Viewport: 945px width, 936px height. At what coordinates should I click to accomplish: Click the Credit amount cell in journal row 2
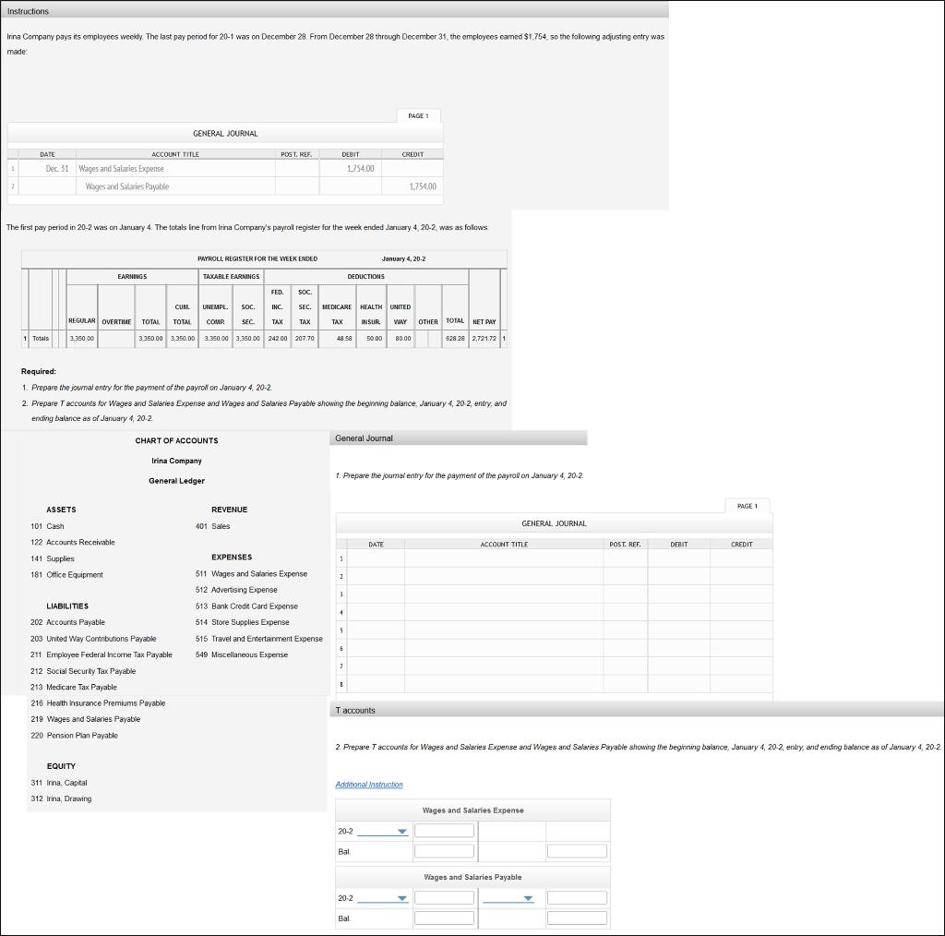click(x=740, y=575)
